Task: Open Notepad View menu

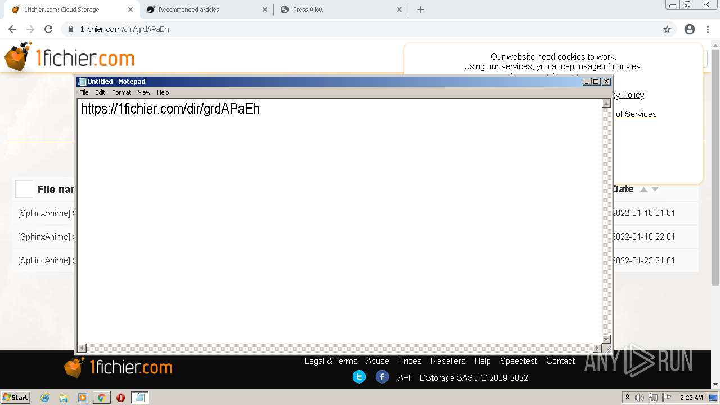Action: [145, 92]
